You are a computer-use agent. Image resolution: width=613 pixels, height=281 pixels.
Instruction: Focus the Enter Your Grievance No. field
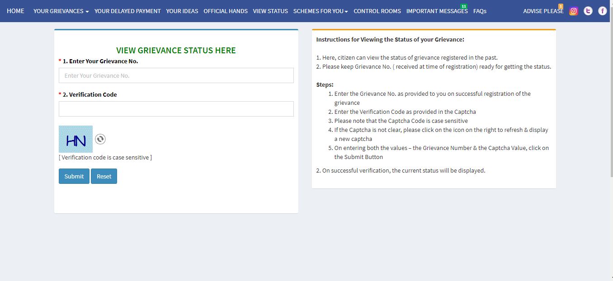point(176,75)
